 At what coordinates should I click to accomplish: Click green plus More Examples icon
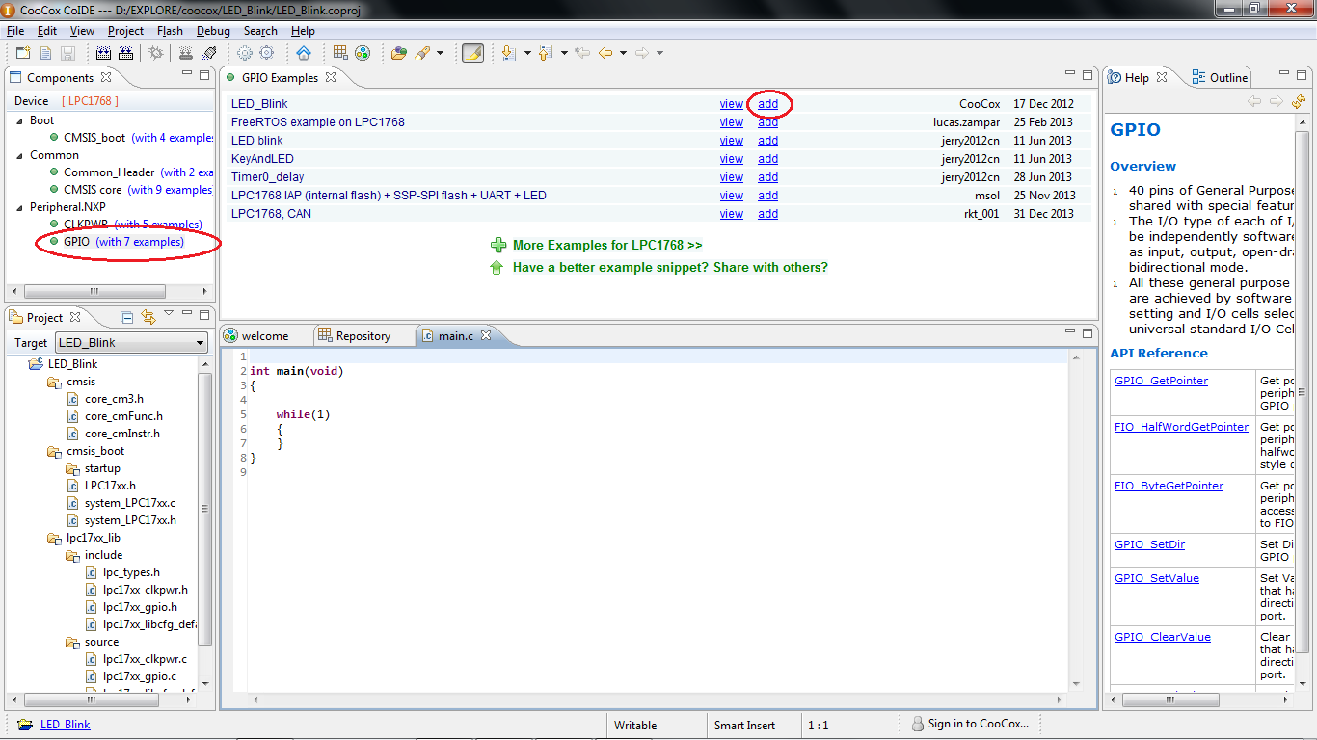(x=497, y=246)
